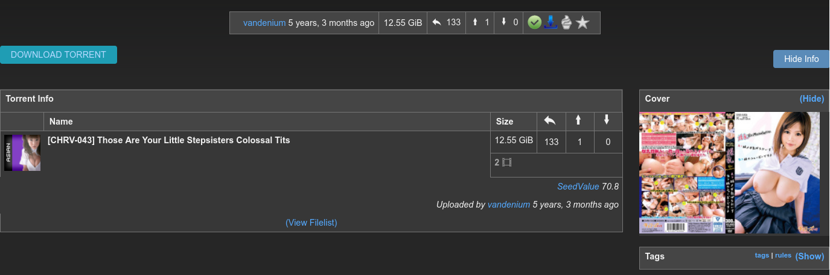This screenshot has width=830, height=275.
Task: Open the tags rules link
Action: point(783,255)
